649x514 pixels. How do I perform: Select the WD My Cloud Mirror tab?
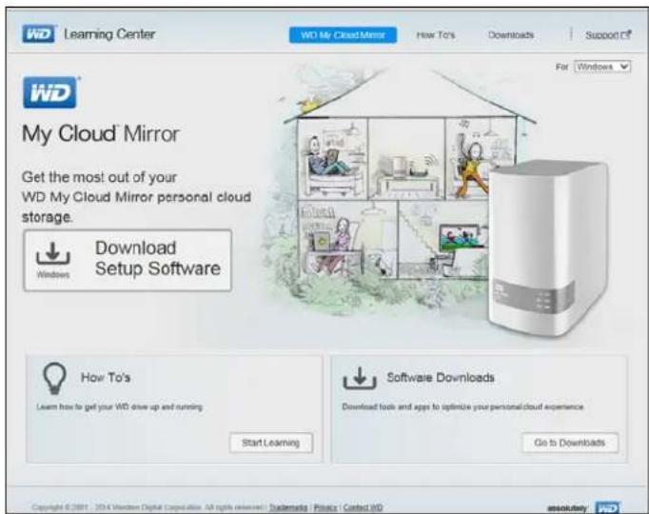coord(343,35)
